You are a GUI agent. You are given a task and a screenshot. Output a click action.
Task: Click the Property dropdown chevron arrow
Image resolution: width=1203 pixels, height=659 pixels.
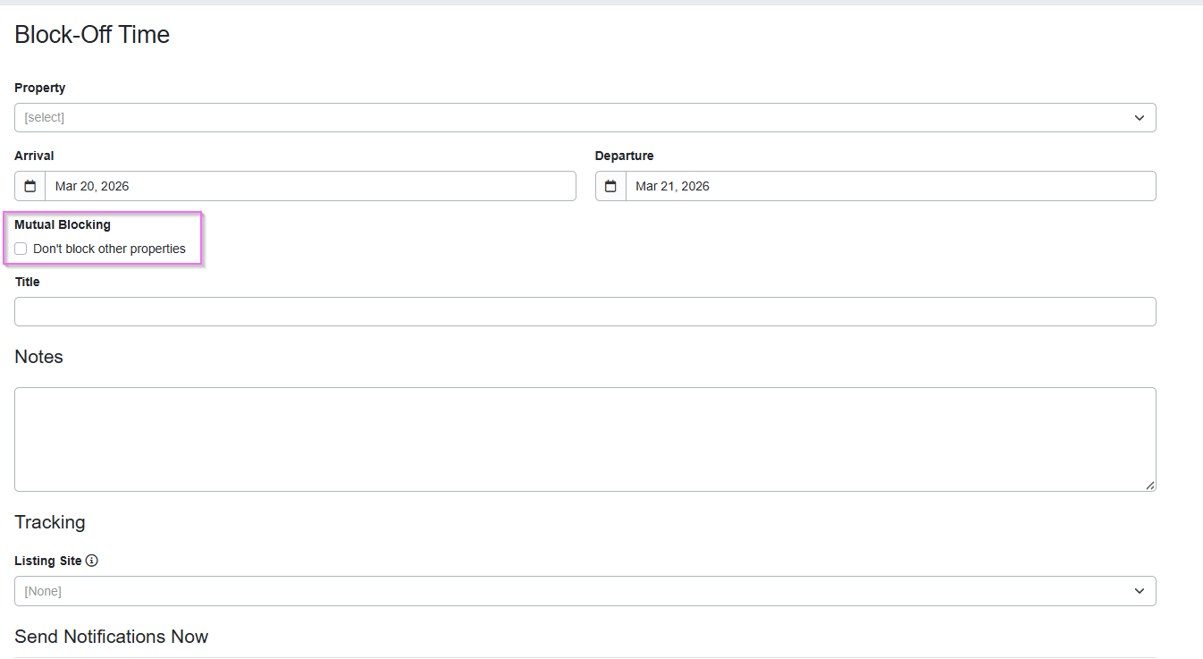point(1140,118)
